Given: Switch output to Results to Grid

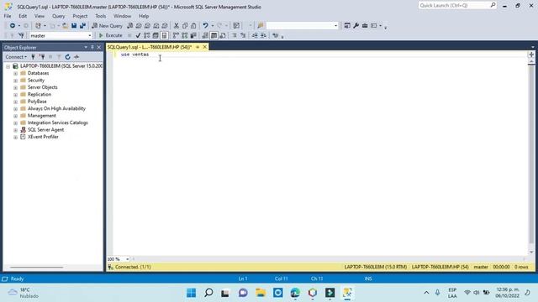Looking at the screenshot, I should tap(214, 35).
